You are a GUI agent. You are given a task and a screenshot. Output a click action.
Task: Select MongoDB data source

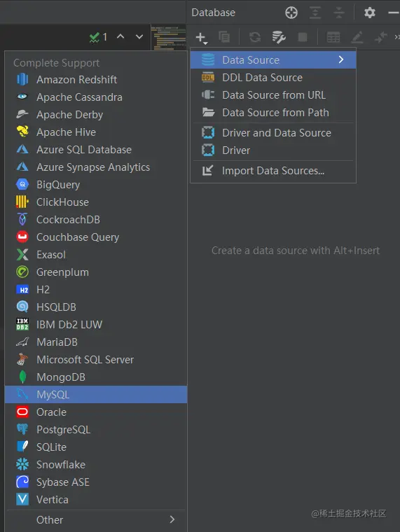pos(96,377)
